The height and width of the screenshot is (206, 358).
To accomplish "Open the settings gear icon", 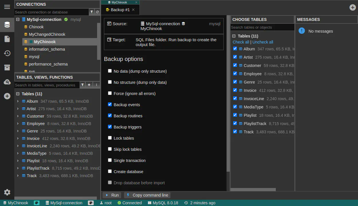I will [x=7, y=192].
